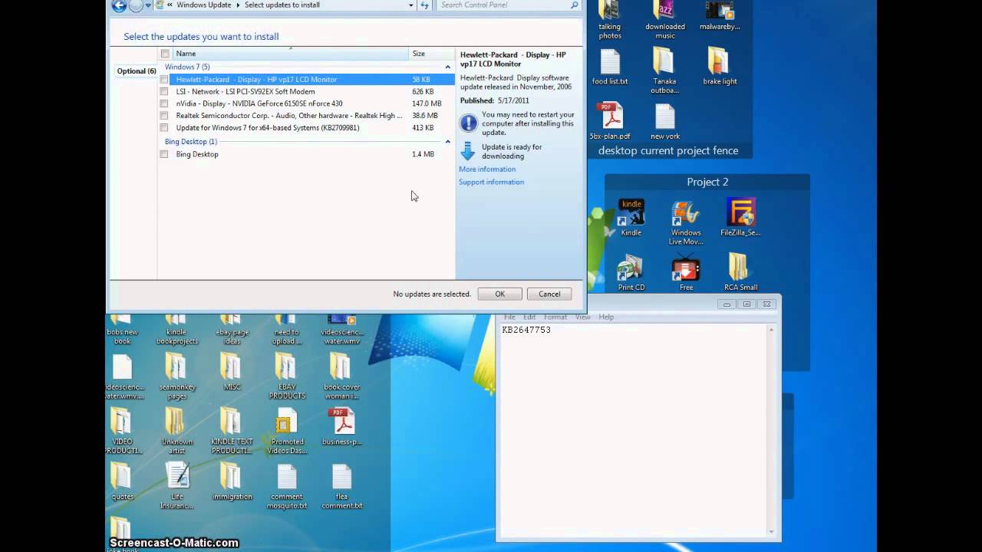The height and width of the screenshot is (552, 982).
Task: Click the forward navigation arrow in Windows Update
Action: [x=137, y=5]
